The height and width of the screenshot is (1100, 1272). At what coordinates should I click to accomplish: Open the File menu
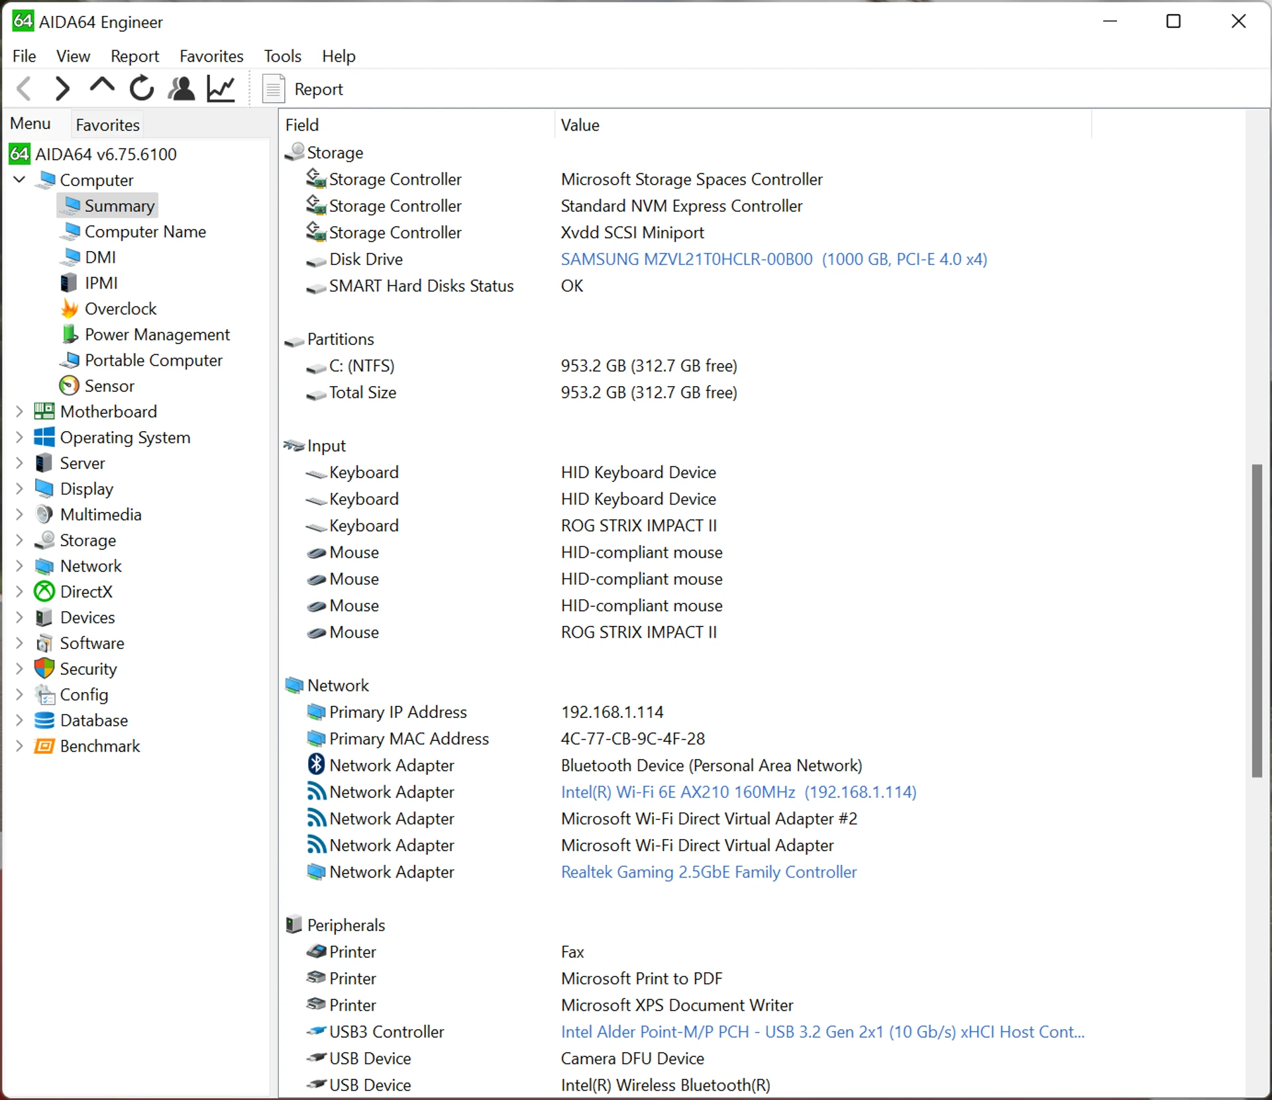25,56
